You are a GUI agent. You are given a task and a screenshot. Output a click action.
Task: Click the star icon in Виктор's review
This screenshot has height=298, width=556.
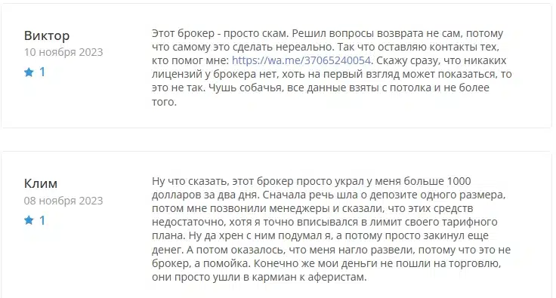(x=29, y=72)
